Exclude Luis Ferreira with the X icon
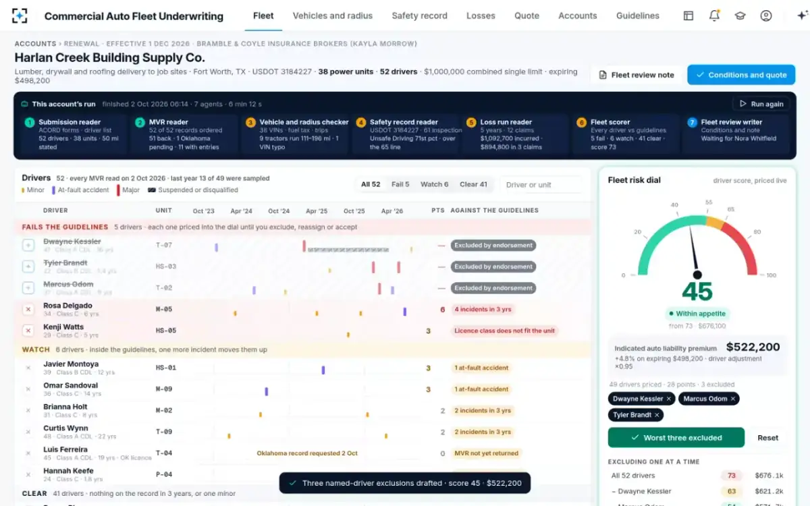This screenshot has width=810, height=506. point(28,453)
